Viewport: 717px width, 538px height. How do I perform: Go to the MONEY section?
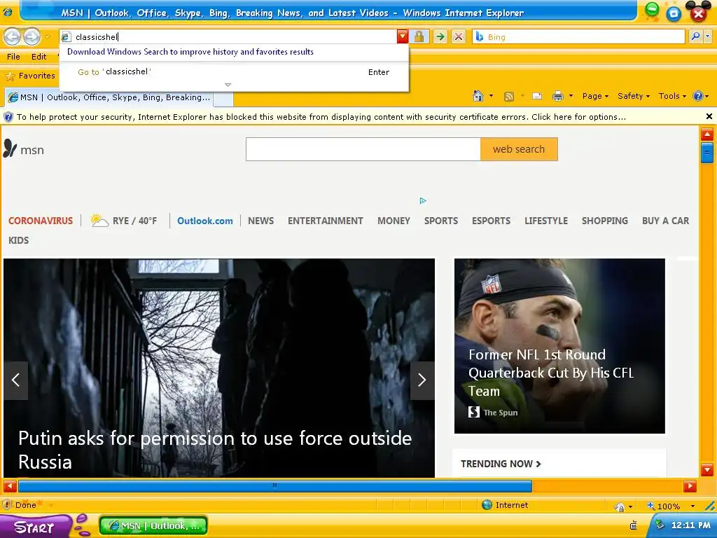coord(394,221)
